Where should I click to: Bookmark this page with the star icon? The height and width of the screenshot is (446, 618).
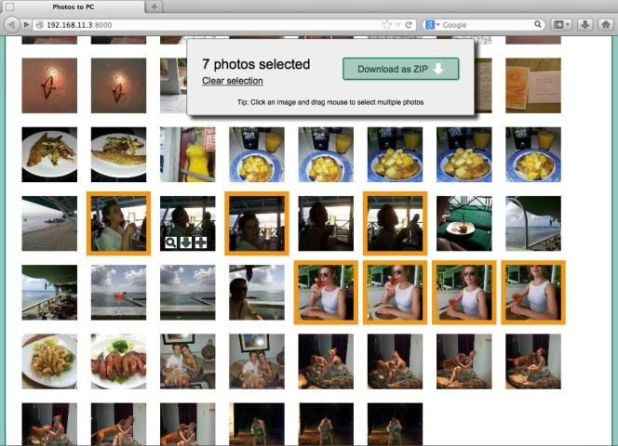point(386,25)
